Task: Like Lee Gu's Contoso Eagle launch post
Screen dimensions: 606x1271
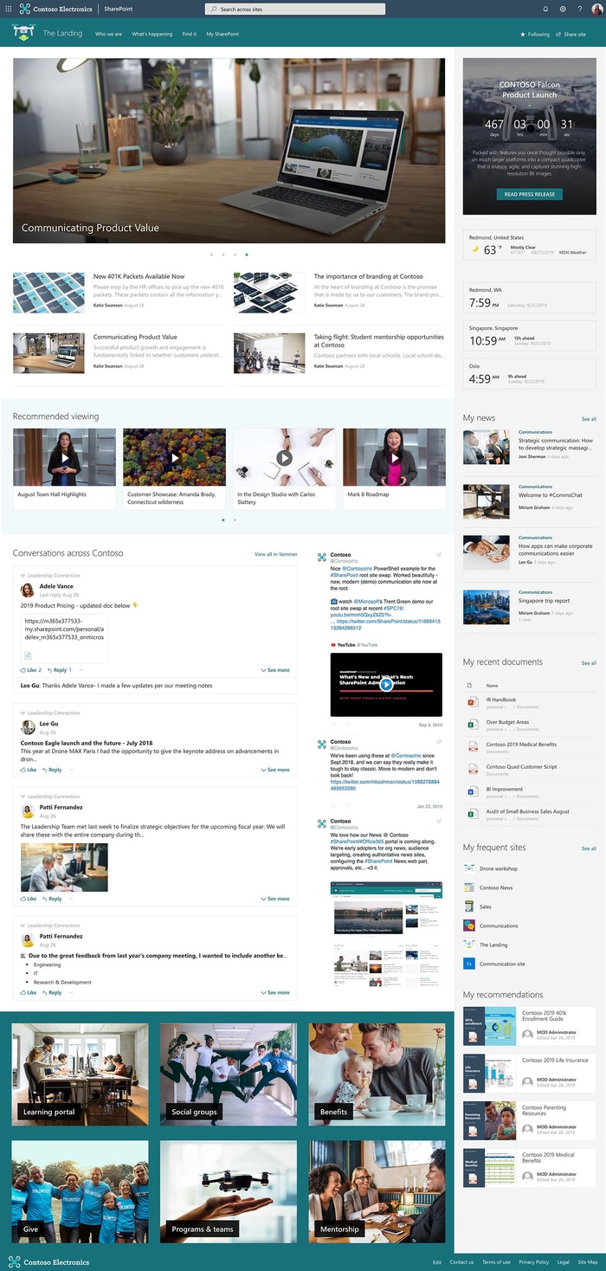Action: point(29,770)
